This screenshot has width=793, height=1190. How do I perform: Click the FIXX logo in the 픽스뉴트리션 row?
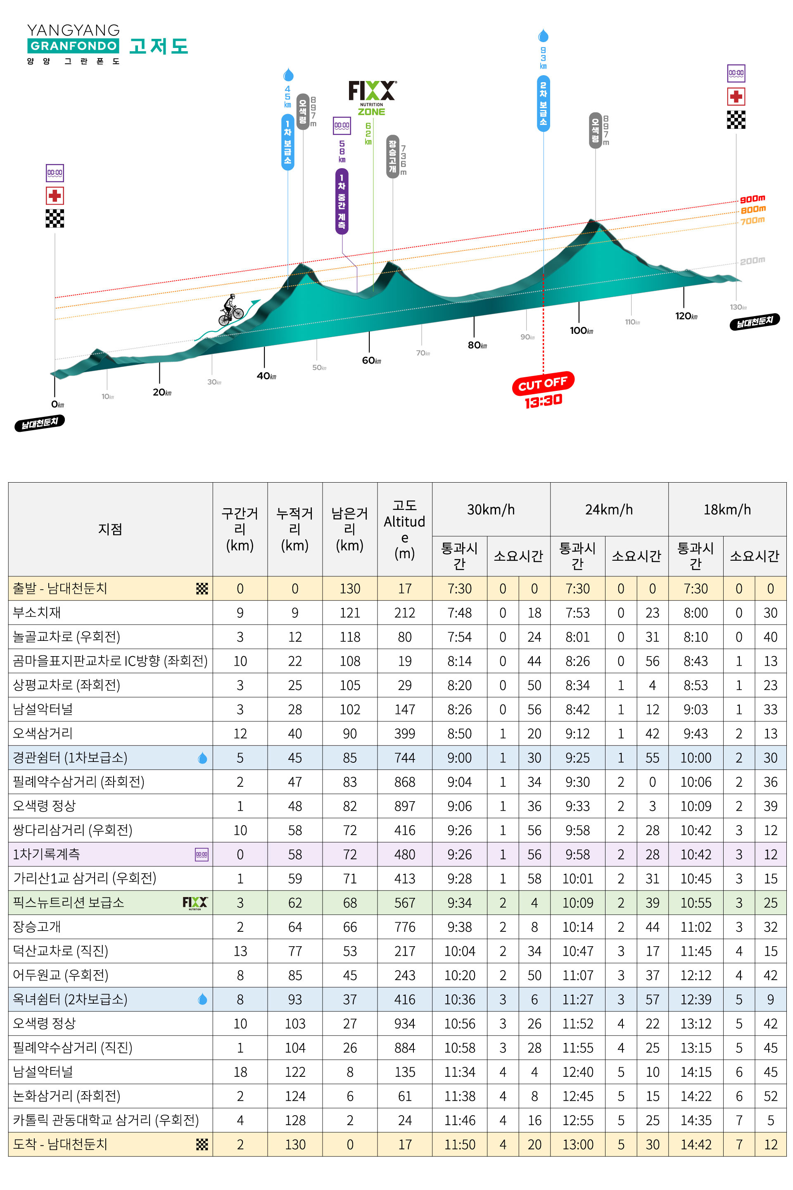pyautogui.click(x=195, y=903)
